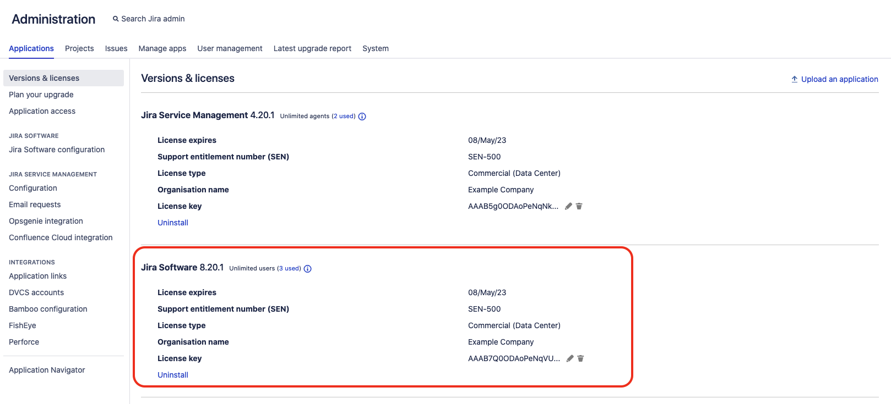The image size is (891, 404).
Task: Edit Jira Software license key pencil
Action: point(571,358)
